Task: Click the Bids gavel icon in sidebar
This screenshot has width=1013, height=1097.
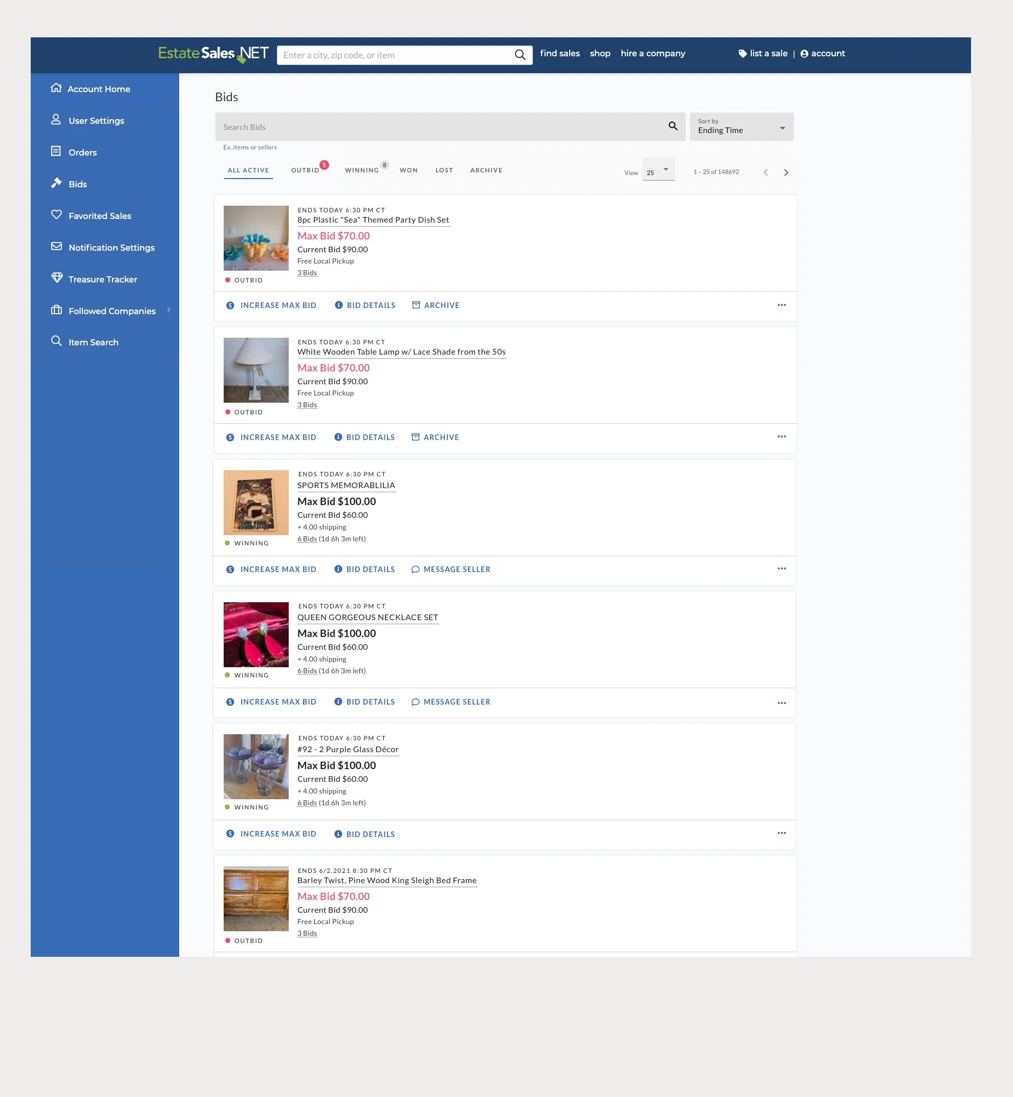Action: coord(56,183)
